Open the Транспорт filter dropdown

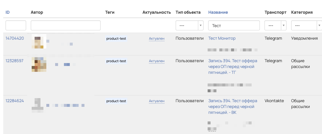click(275, 25)
